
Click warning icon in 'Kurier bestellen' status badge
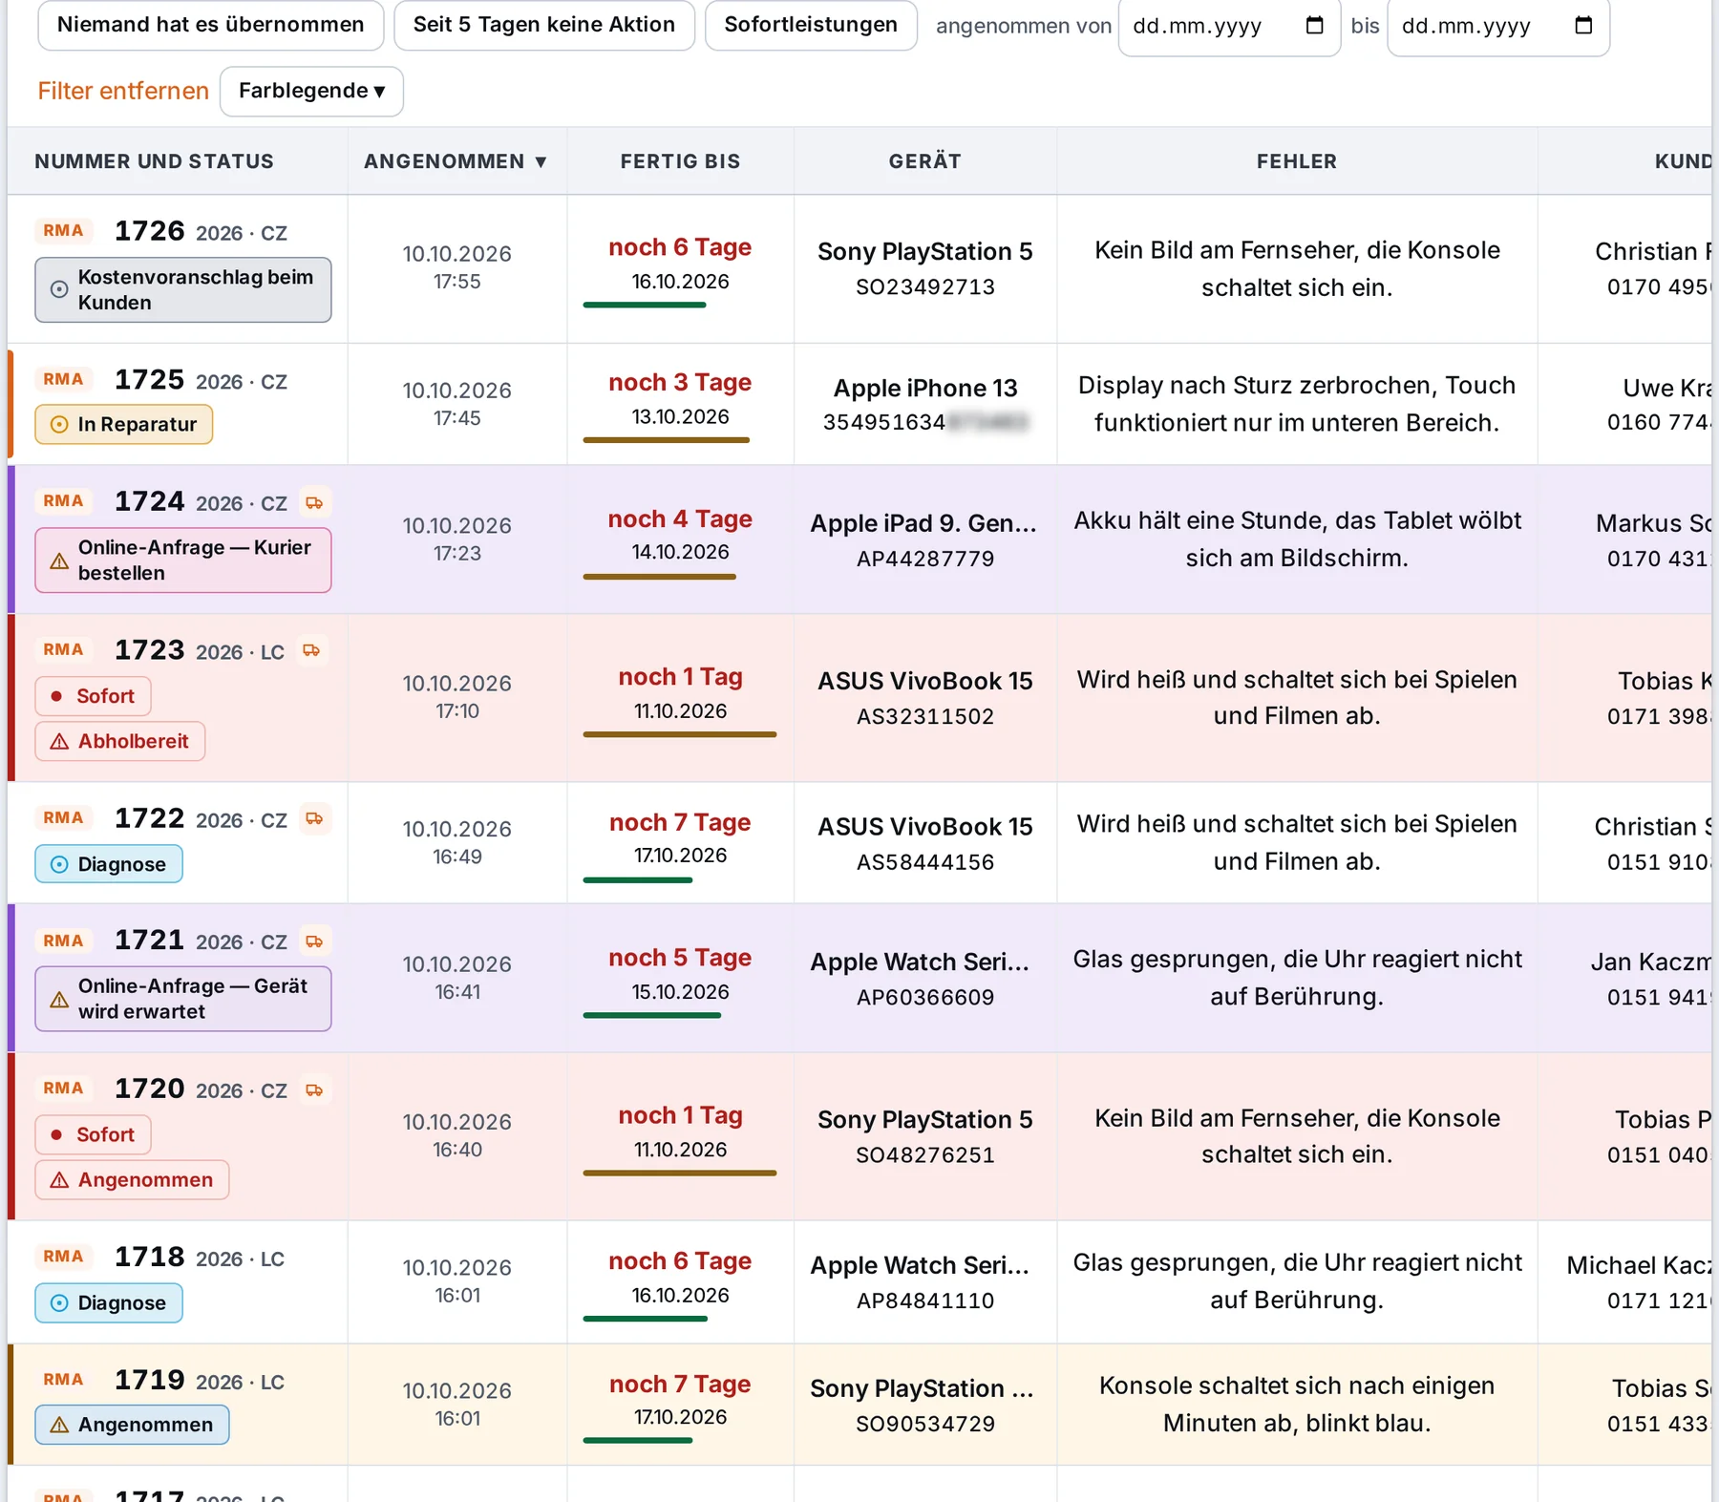pos(59,561)
